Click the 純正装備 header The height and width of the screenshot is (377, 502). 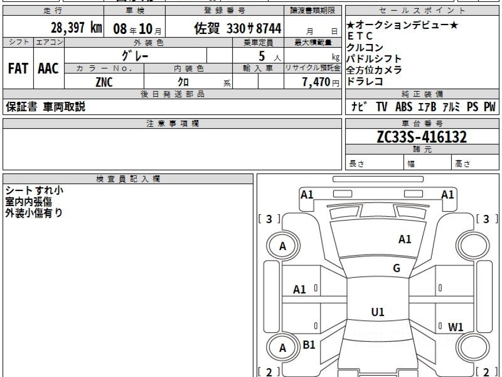(x=422, y=94)
